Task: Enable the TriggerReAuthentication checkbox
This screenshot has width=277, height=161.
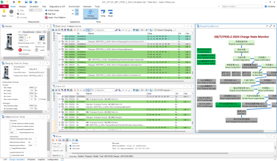Action: click(x=10, y=149)
